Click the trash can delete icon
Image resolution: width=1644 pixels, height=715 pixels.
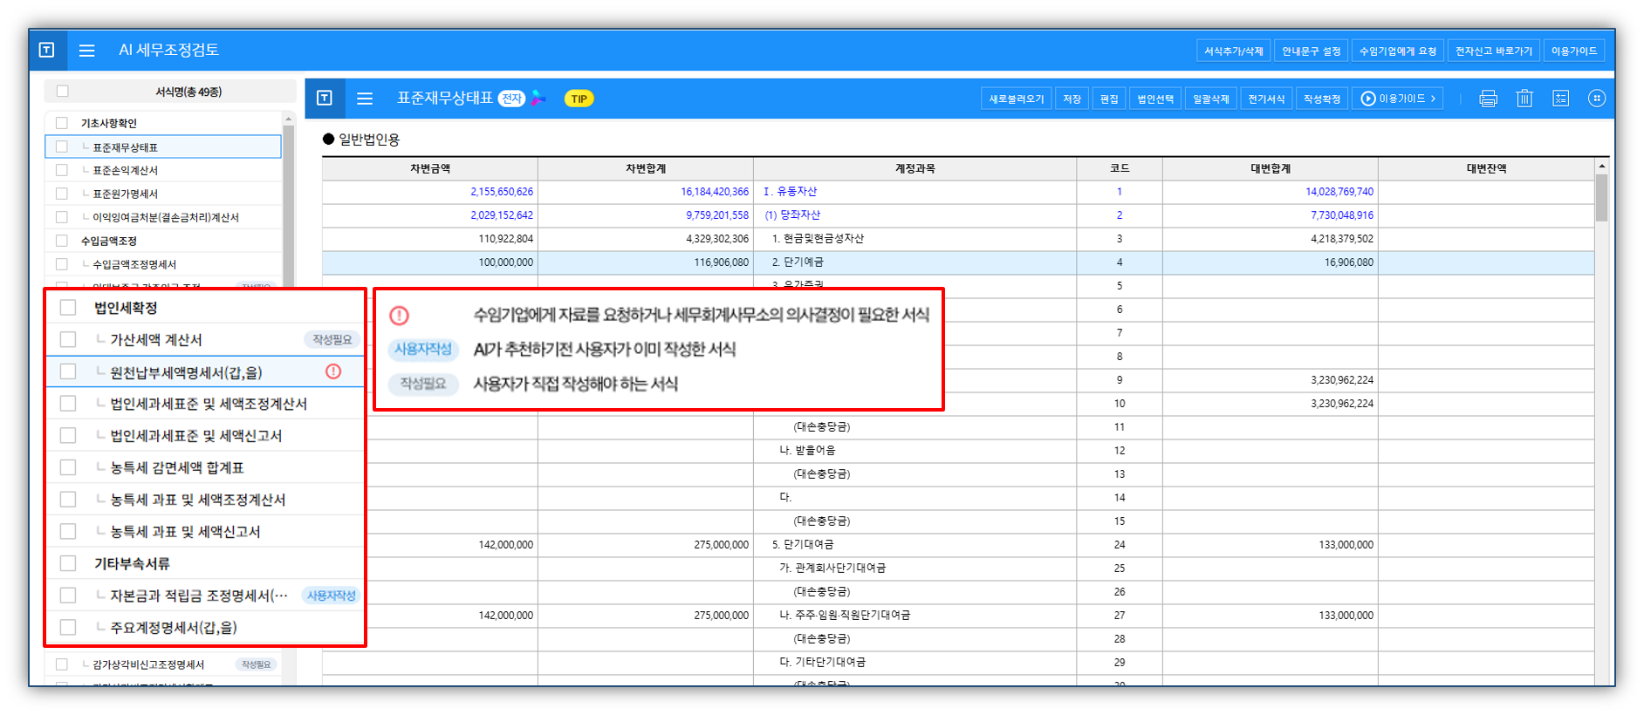point(1524,99)
